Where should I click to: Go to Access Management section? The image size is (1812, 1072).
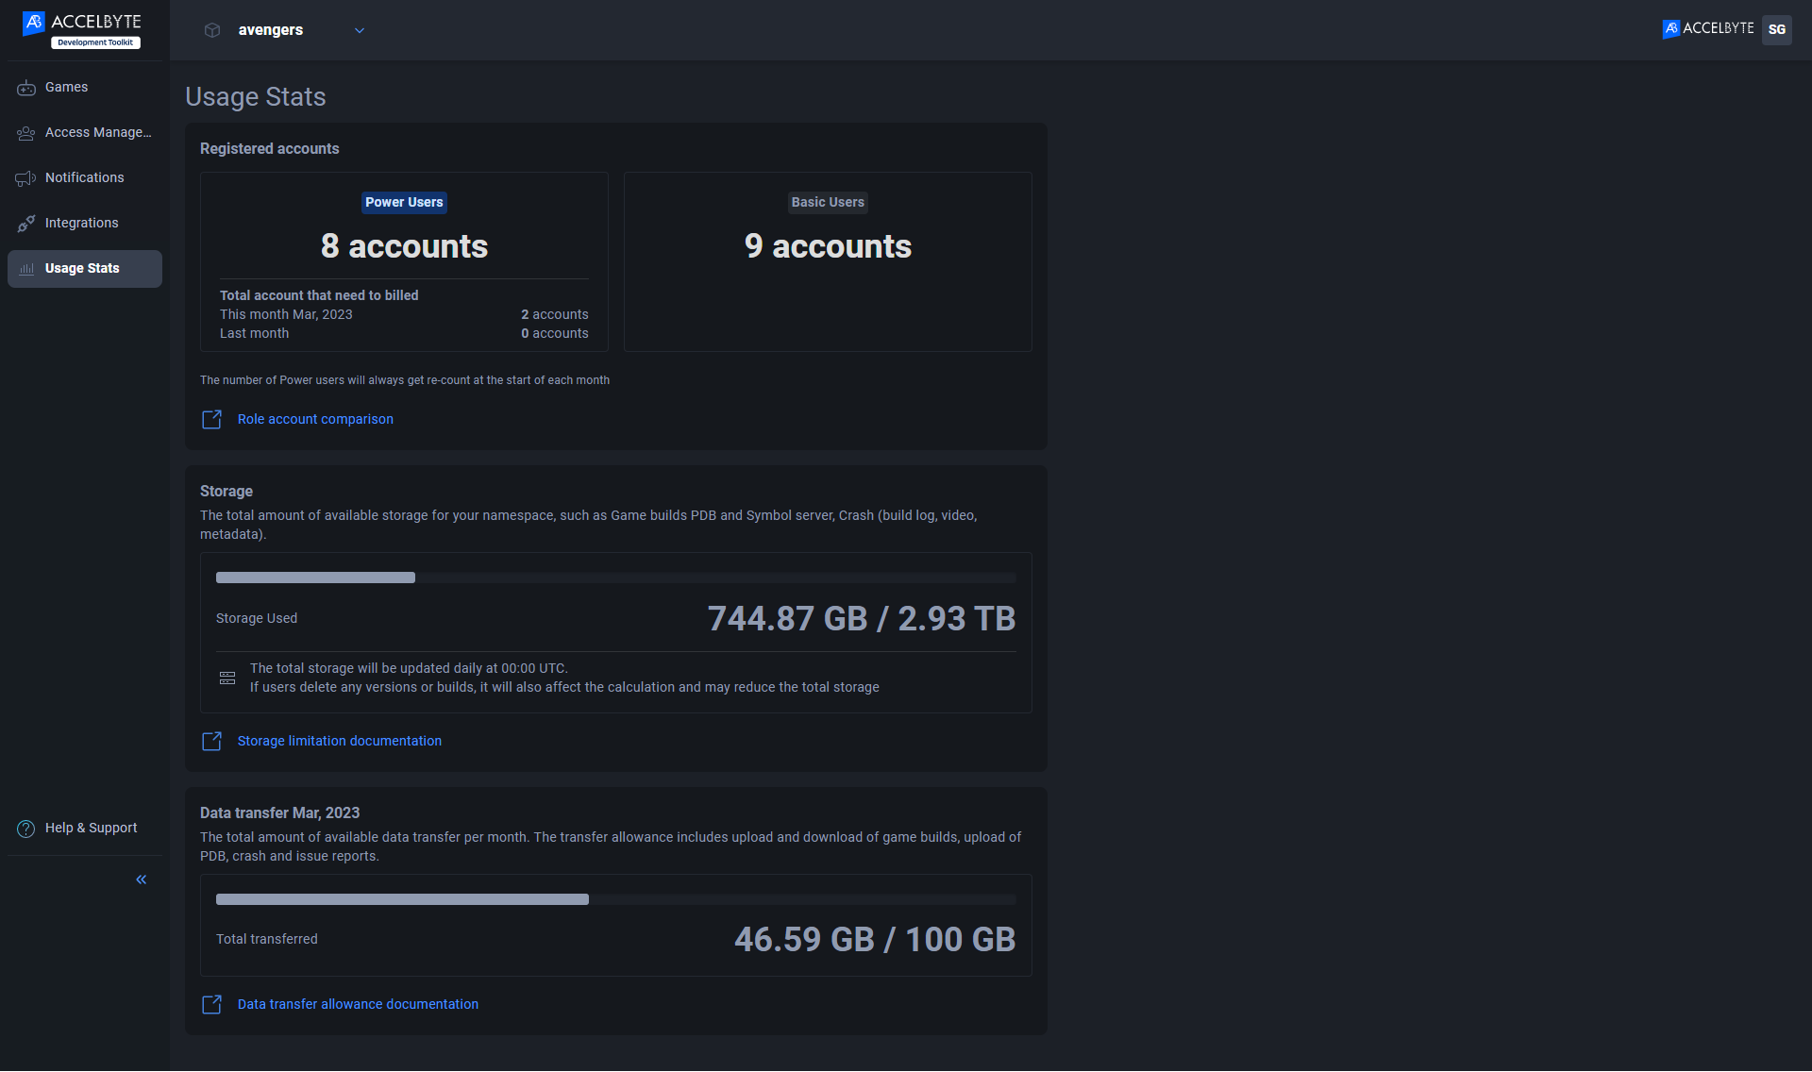pos(85,132)
